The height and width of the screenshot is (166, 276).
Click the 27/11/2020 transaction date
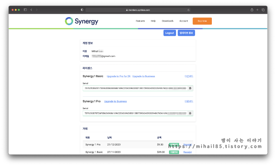pyautogui.click(x=114, y=152)
